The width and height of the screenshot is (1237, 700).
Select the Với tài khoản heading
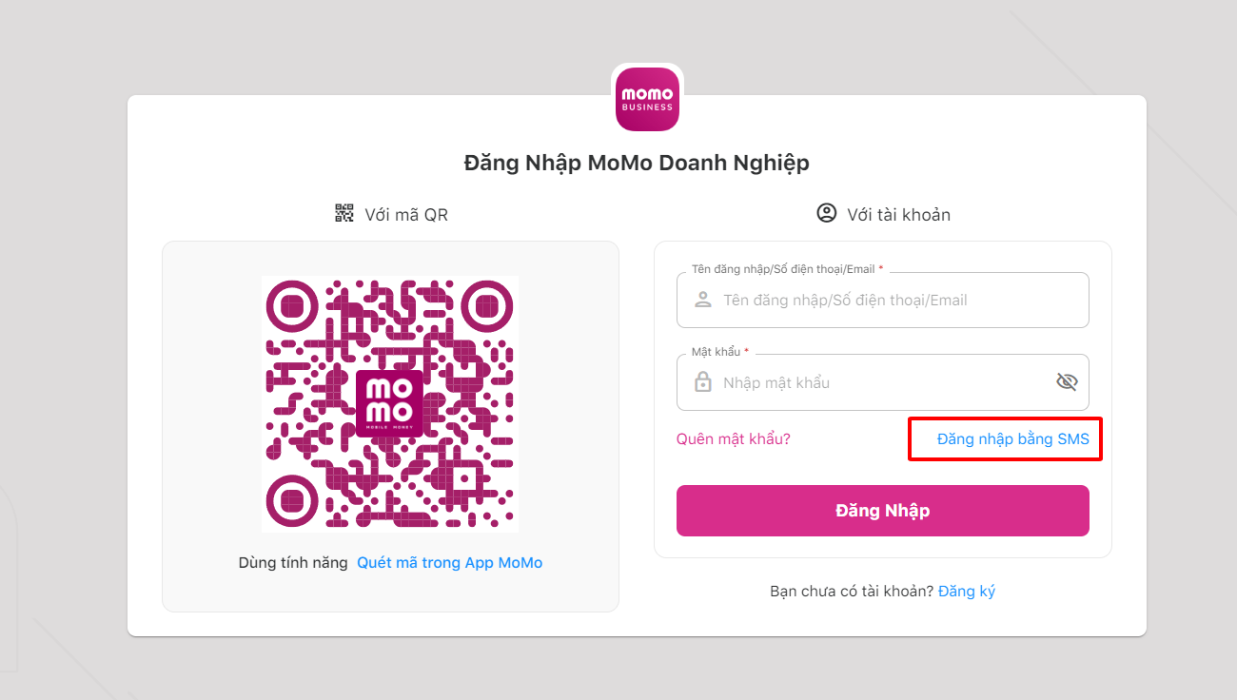(x=898, y=215)
